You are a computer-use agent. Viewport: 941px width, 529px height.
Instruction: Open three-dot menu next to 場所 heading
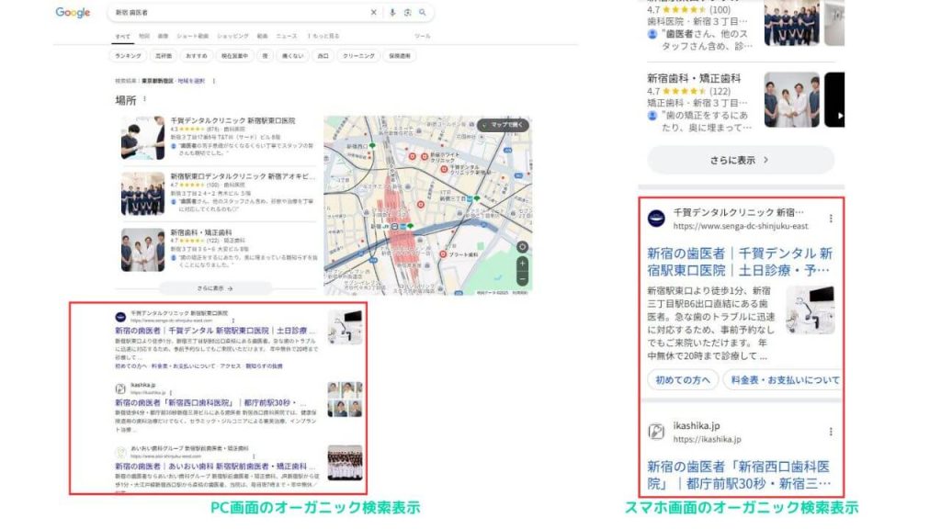click(144, 99)
